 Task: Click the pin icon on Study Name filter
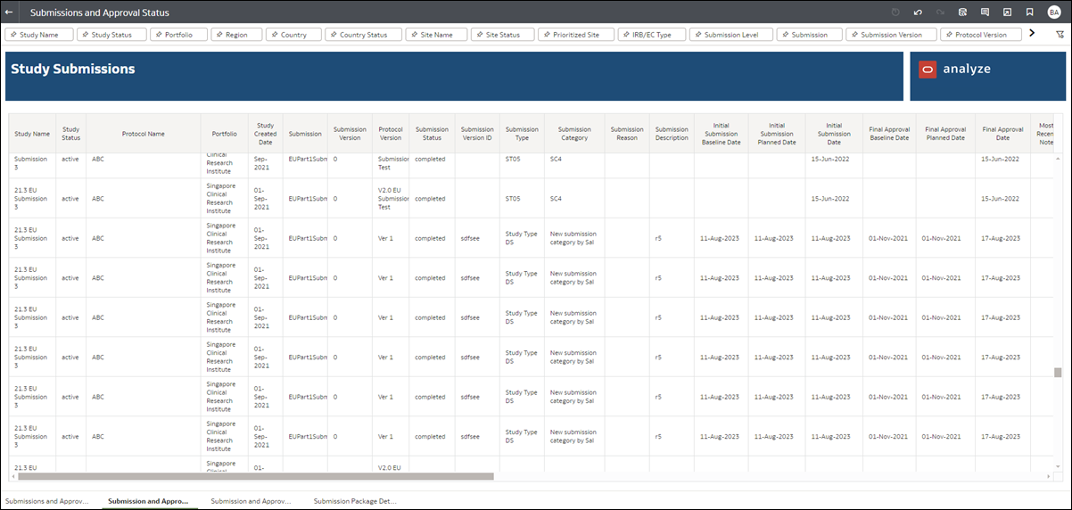pos(13,35)
